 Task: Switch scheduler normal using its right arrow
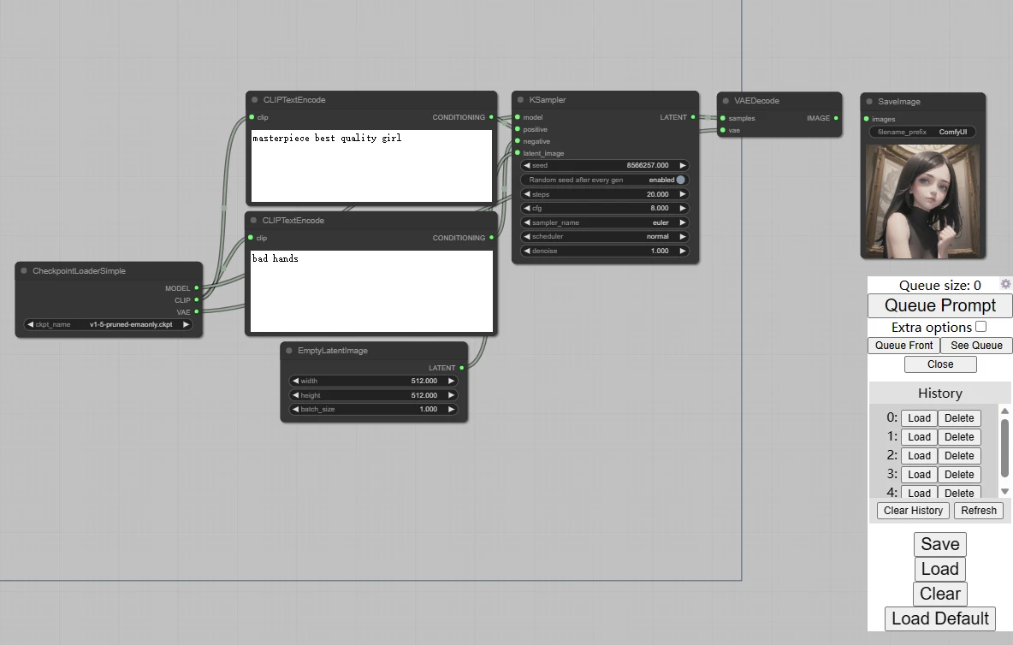pyautogui.click(x=682, y=237)
